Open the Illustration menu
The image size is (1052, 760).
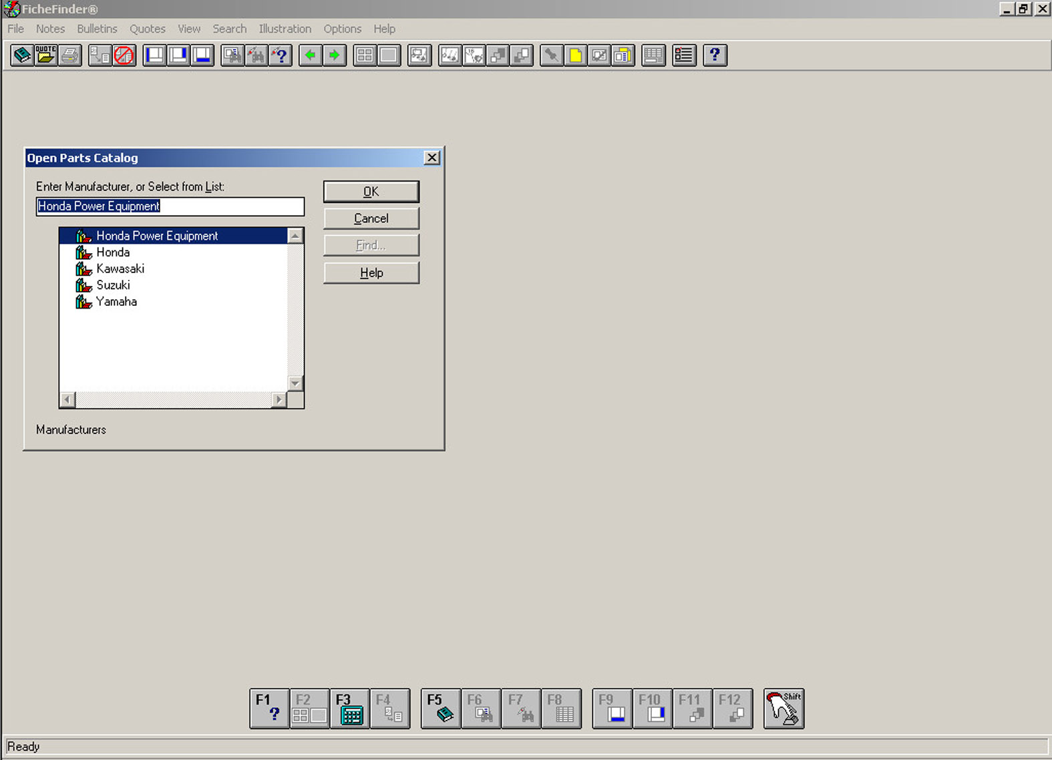(285, 29)
